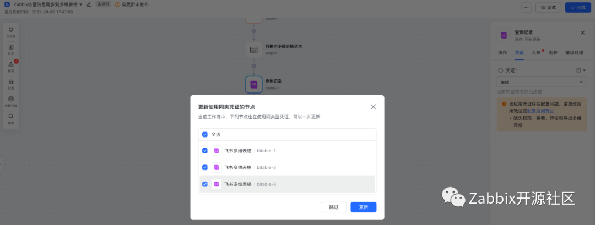
Task: Click the orange warning icon in credential notice
Action: 504,104
